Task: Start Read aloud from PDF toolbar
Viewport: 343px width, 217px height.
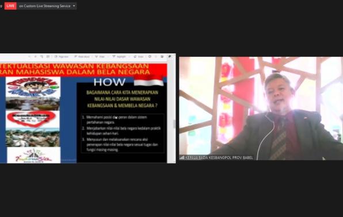Action: click(82, 56)
